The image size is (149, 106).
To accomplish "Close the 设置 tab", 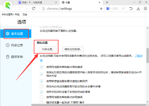I will 99,2.
